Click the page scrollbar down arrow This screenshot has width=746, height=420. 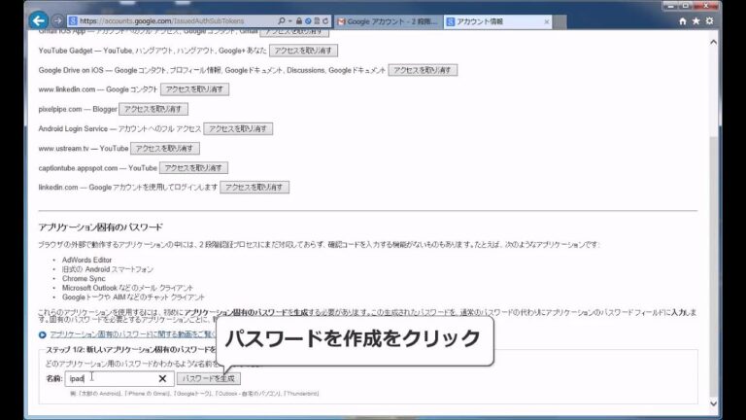tap(713, 403)
